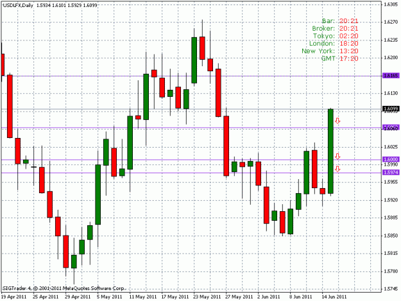401x301 pixels.
Task: Click the black 1.6099 current price tag
Action: [x=391, y=109]
